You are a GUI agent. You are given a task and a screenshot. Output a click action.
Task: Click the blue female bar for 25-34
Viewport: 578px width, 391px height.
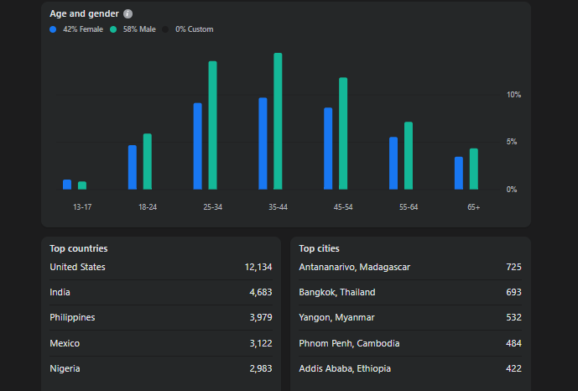point(198,146)
